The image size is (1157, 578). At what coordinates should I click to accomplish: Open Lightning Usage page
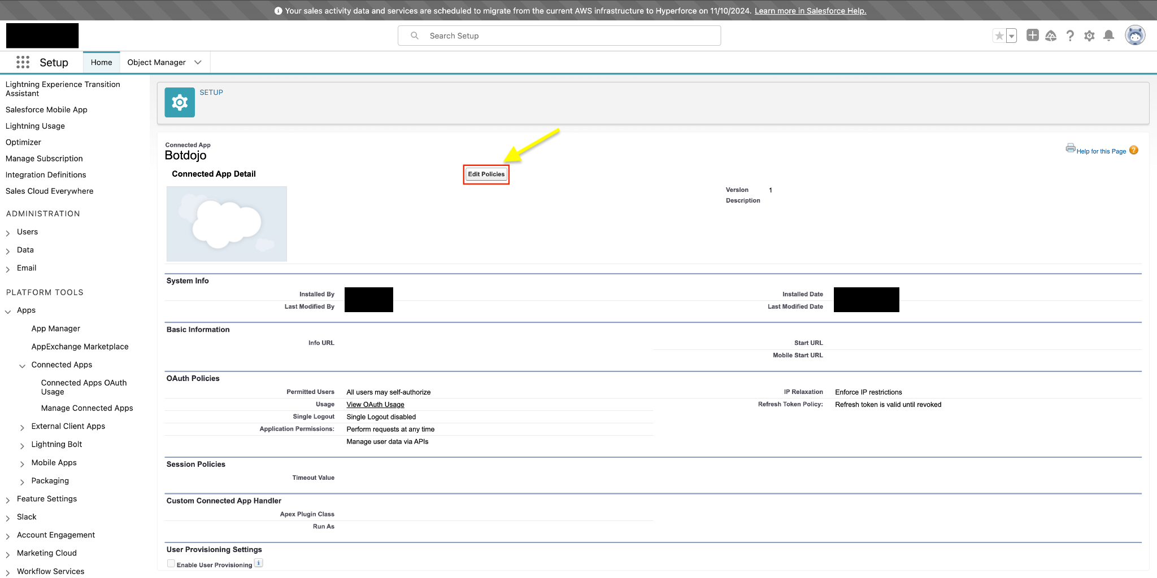[35, 126]
